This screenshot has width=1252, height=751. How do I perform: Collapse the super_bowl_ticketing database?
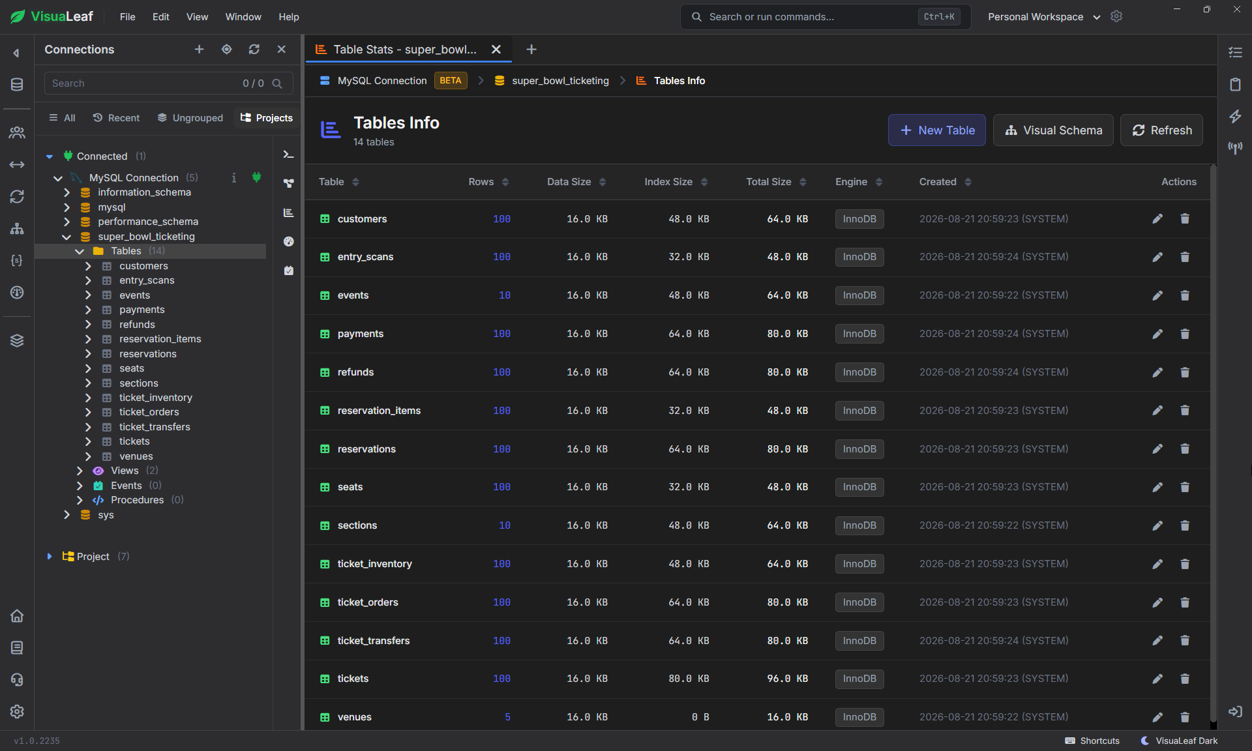tap(67, 237)
